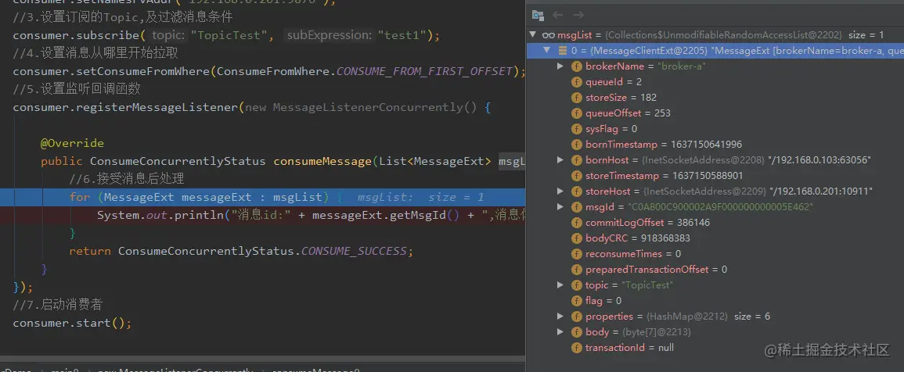
Task: Select the commitLogOffset = 386146 row
Action: [715, 222]
